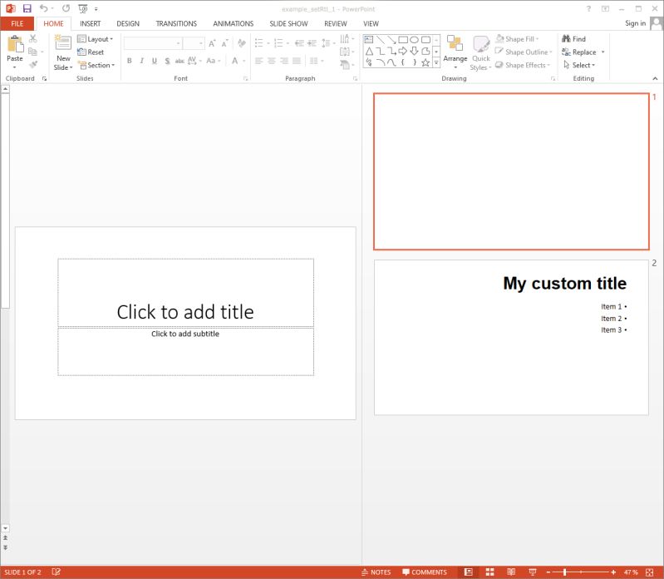Toggle Center paragraph alignment
The width and height of the screenshot is (664, 579).
click(272, 61)
